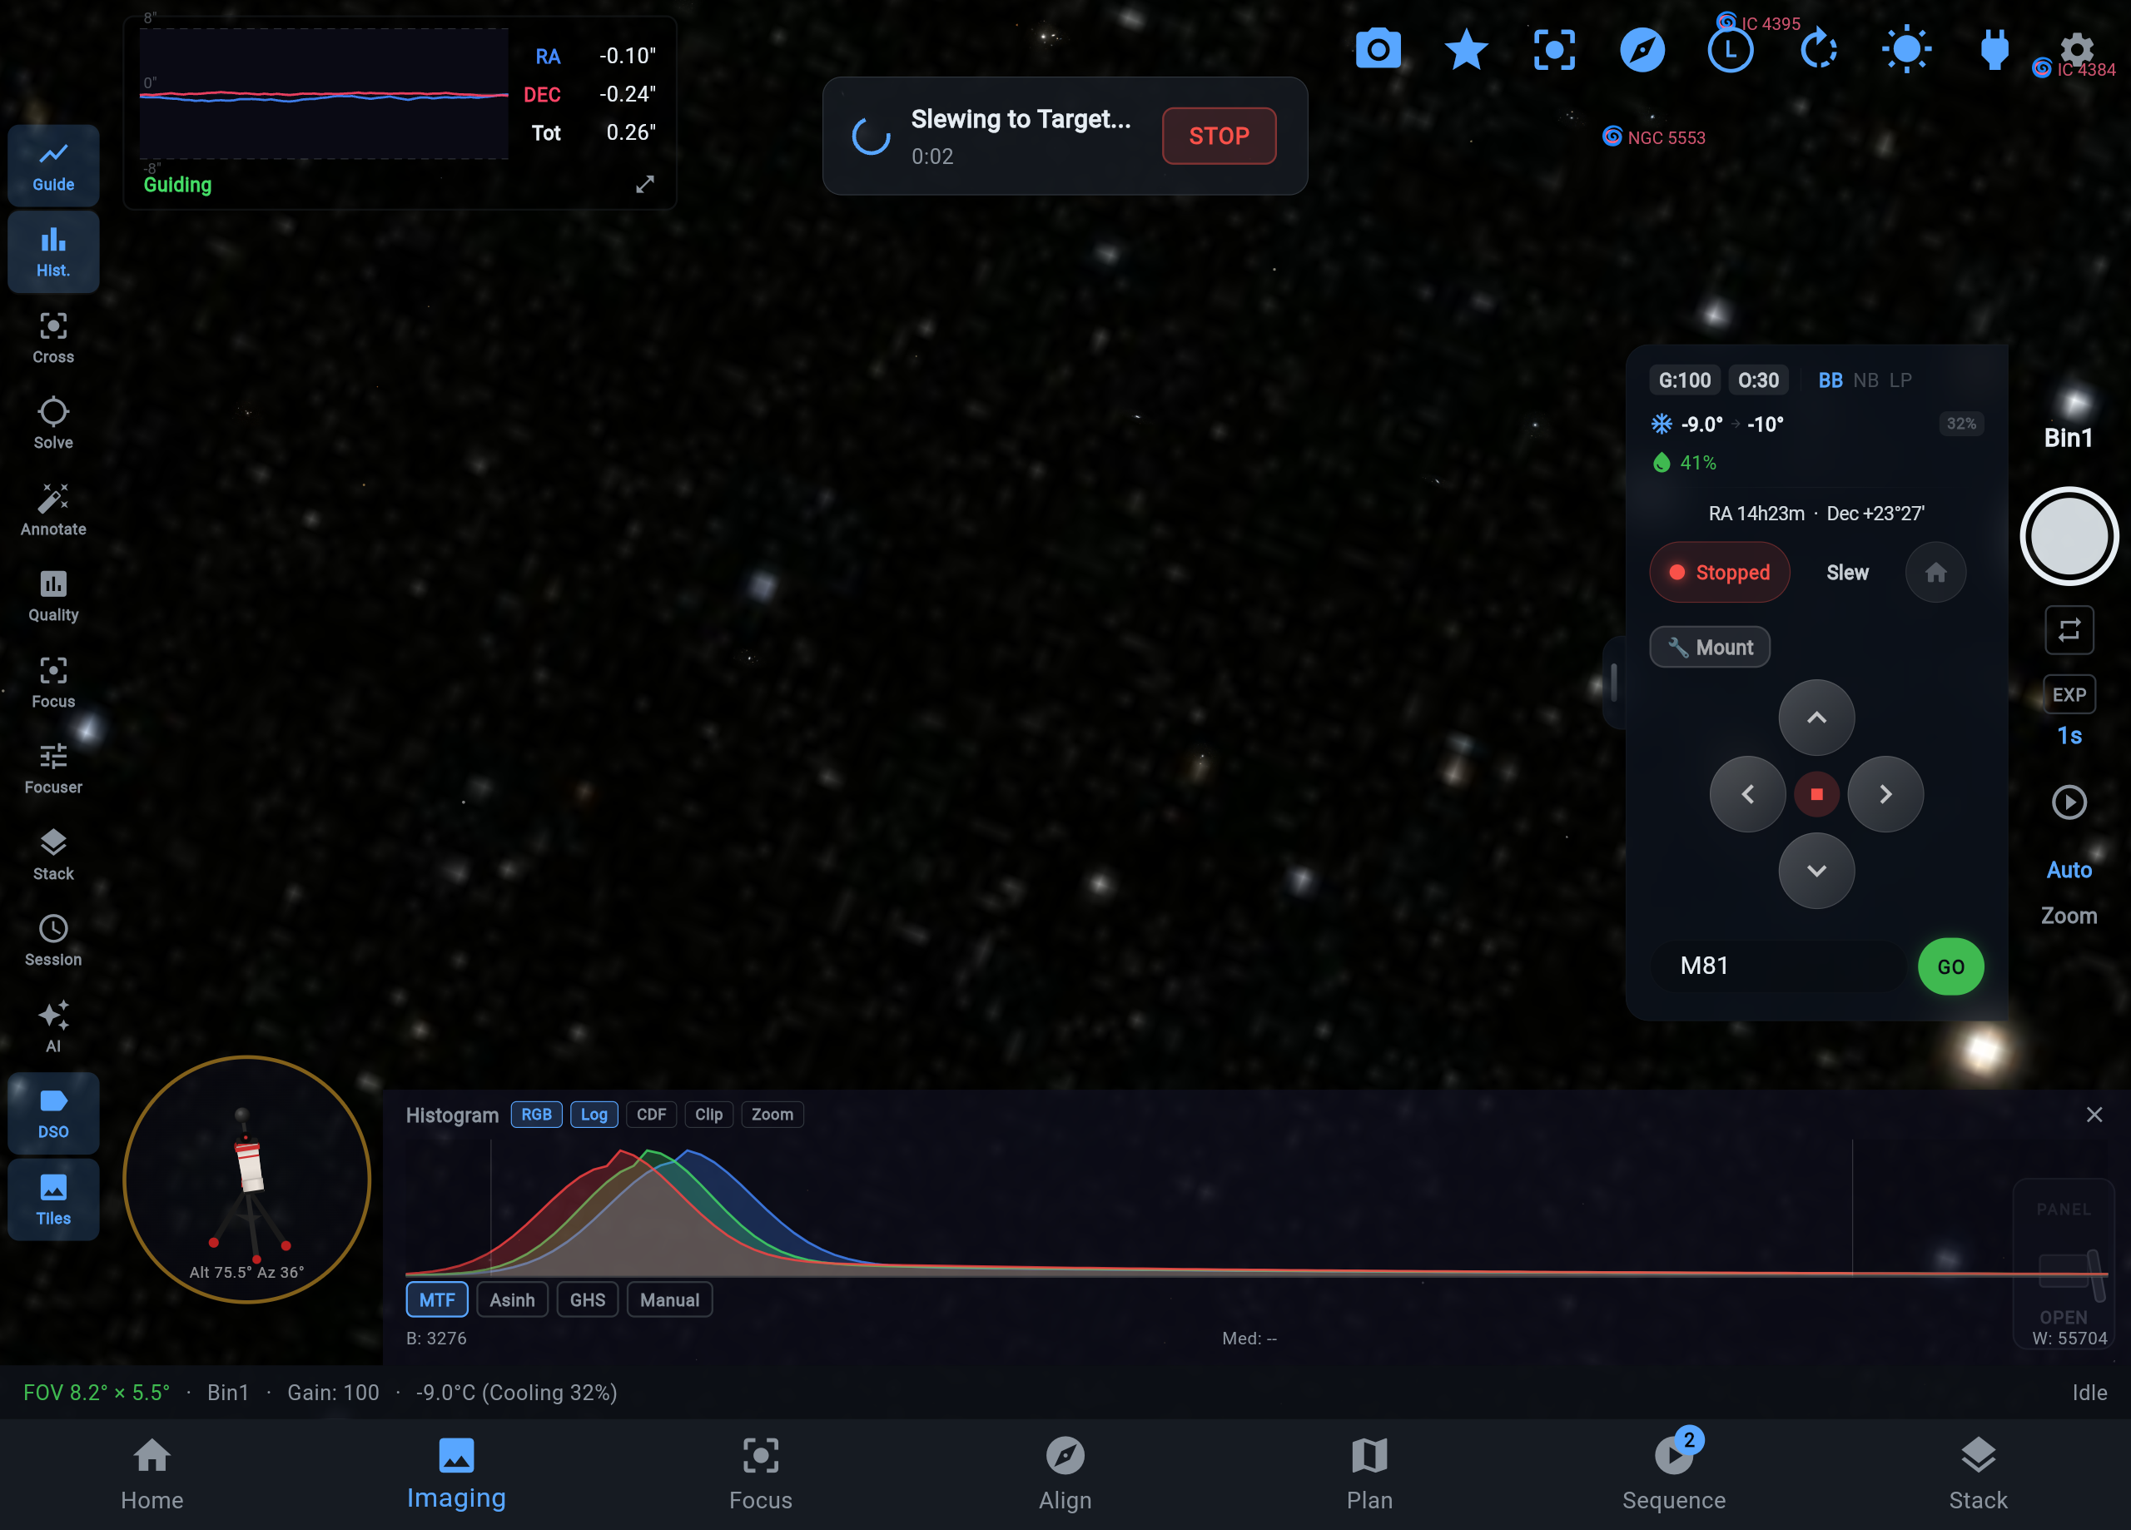The height and width of the screenshot is (1530, 2131).
Task: Open the EXP exposure selector
Action: point(2069,694)
